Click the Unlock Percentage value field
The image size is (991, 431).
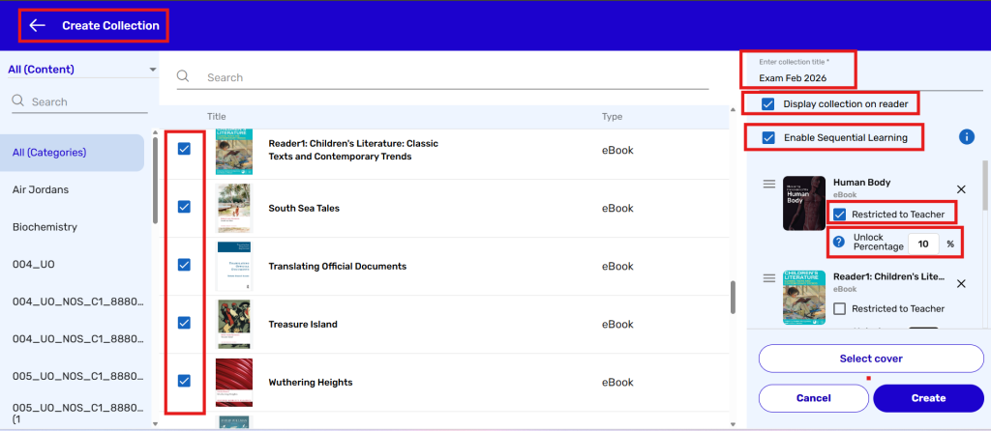(x=923, y=244)
